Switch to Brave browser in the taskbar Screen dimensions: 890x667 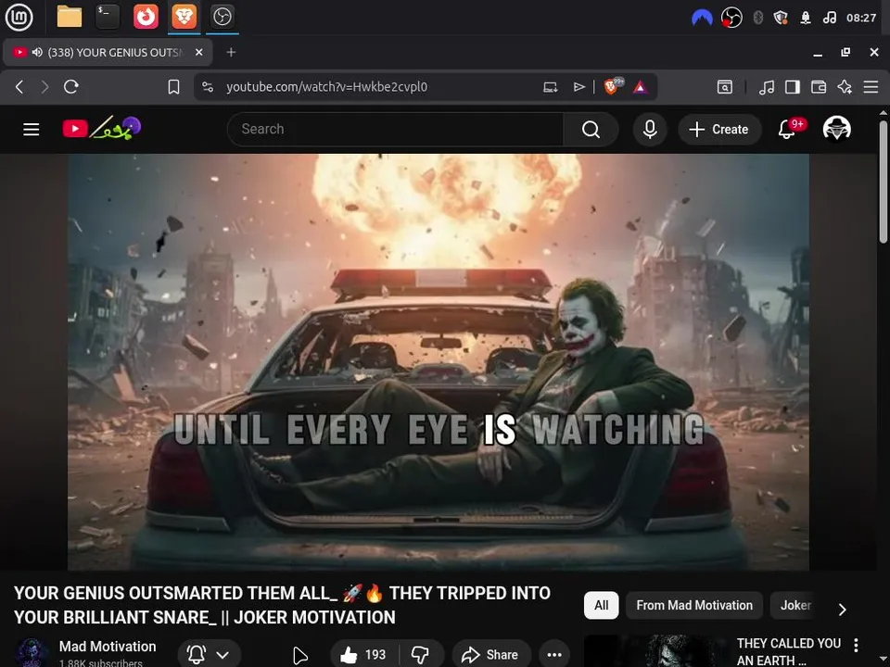click(x=184, y=17)
